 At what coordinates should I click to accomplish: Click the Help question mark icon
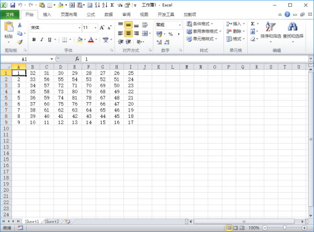pyautogui.click(x=287, y=15)
